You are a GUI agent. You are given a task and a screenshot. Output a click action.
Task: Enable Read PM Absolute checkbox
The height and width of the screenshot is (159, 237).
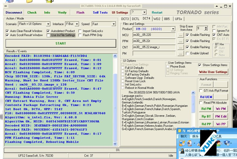pyautogui.click(x=201, y=103)
